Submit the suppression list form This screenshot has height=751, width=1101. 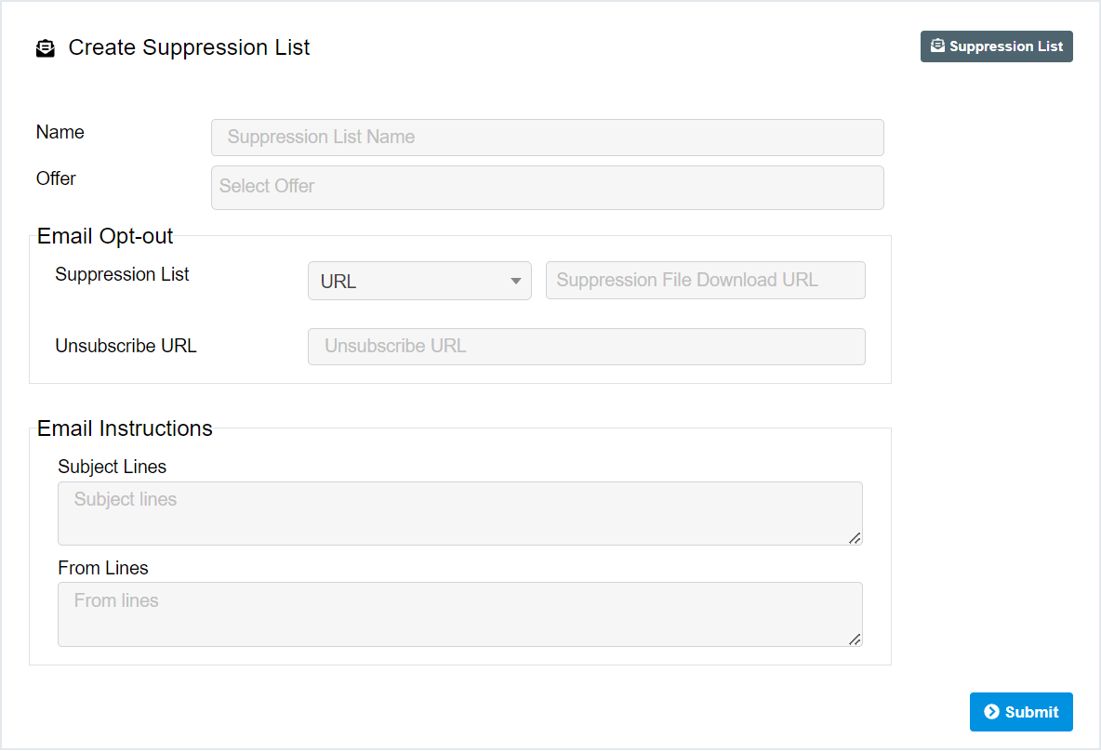(1021, 712)
